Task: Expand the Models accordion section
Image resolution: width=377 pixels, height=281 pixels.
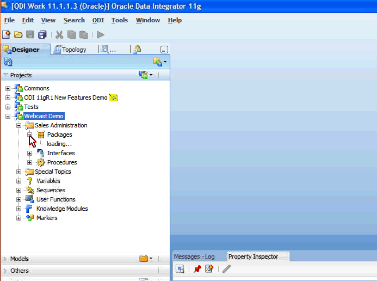Action: click(x=5, y=259)
